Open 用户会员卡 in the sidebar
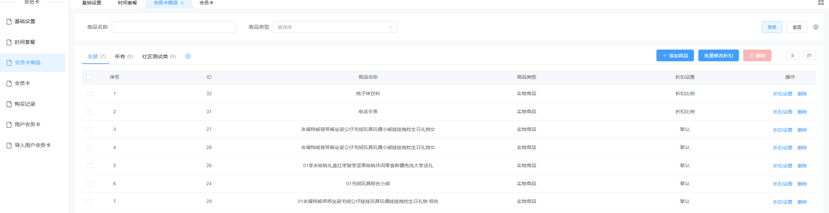 [x=27, y=125]
